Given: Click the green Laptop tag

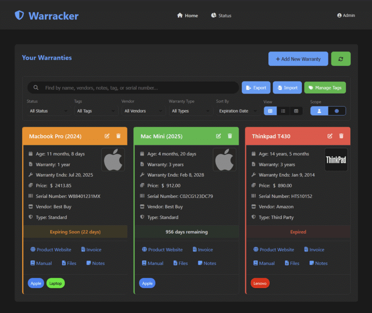Looking at the screenshot, I should (x=56, y=283).
